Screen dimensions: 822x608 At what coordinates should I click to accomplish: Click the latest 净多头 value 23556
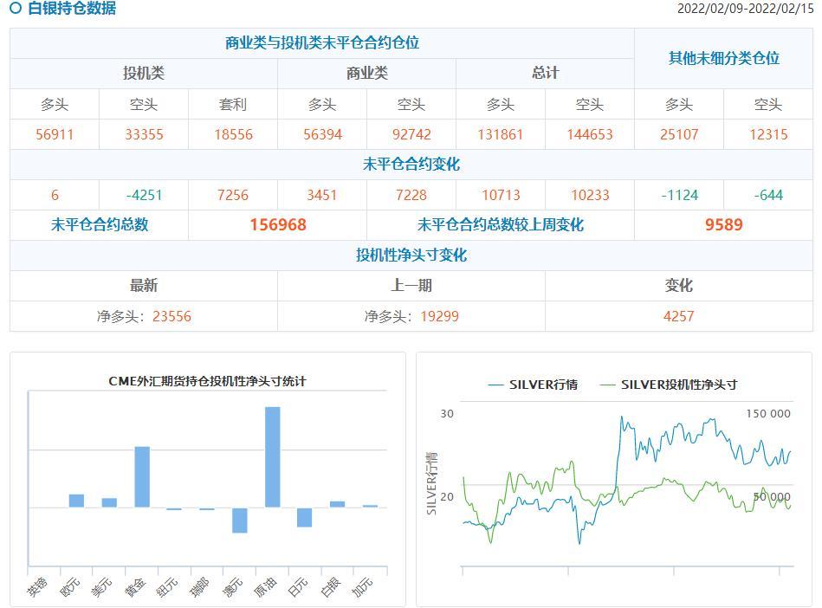172,316
